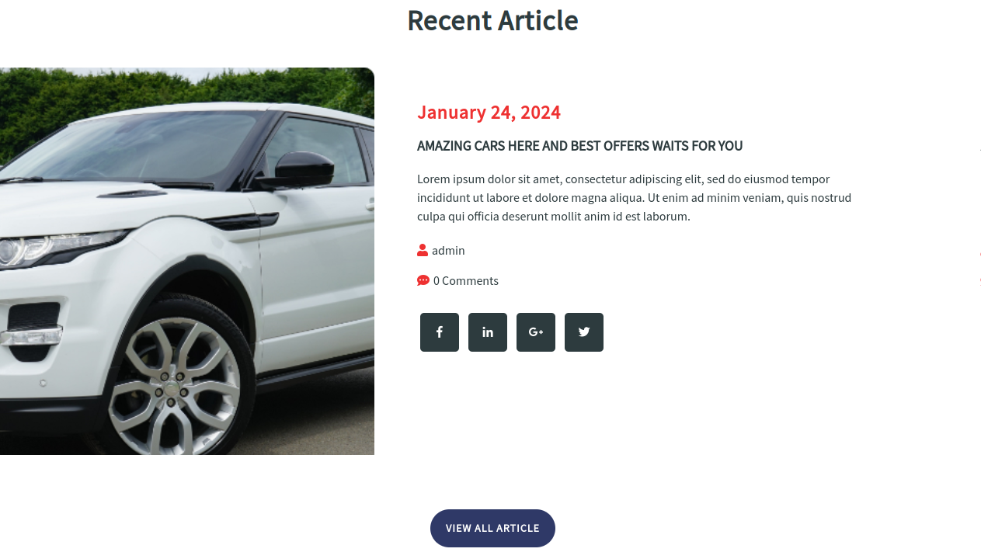
Task: Click the red user icon beside admin
Action: click(423, 250)
